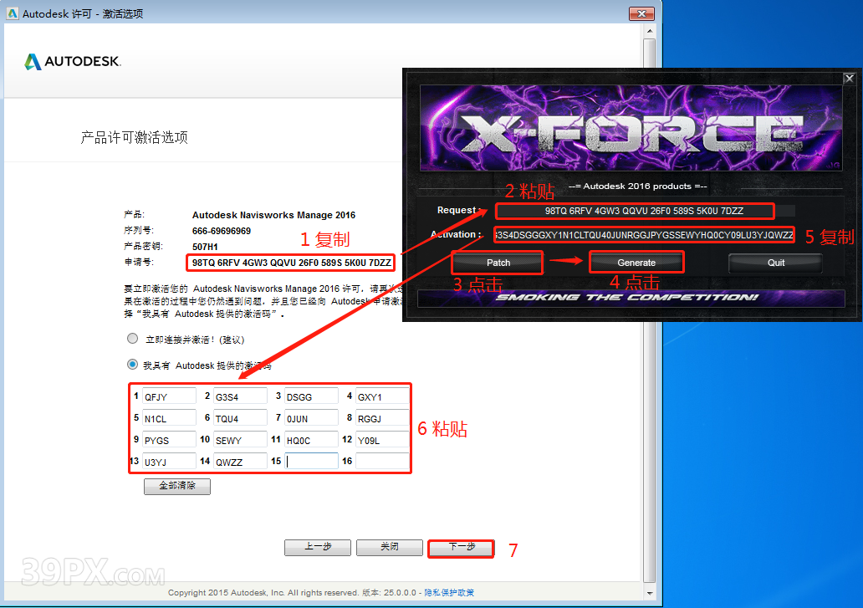Click the Autodesk window title bar icon
Screen dimensions: 863x608
tap(11, 13)
